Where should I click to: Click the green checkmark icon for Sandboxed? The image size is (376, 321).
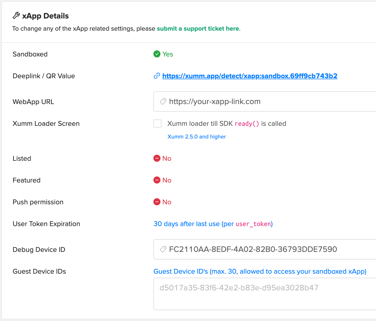[157, 54]
